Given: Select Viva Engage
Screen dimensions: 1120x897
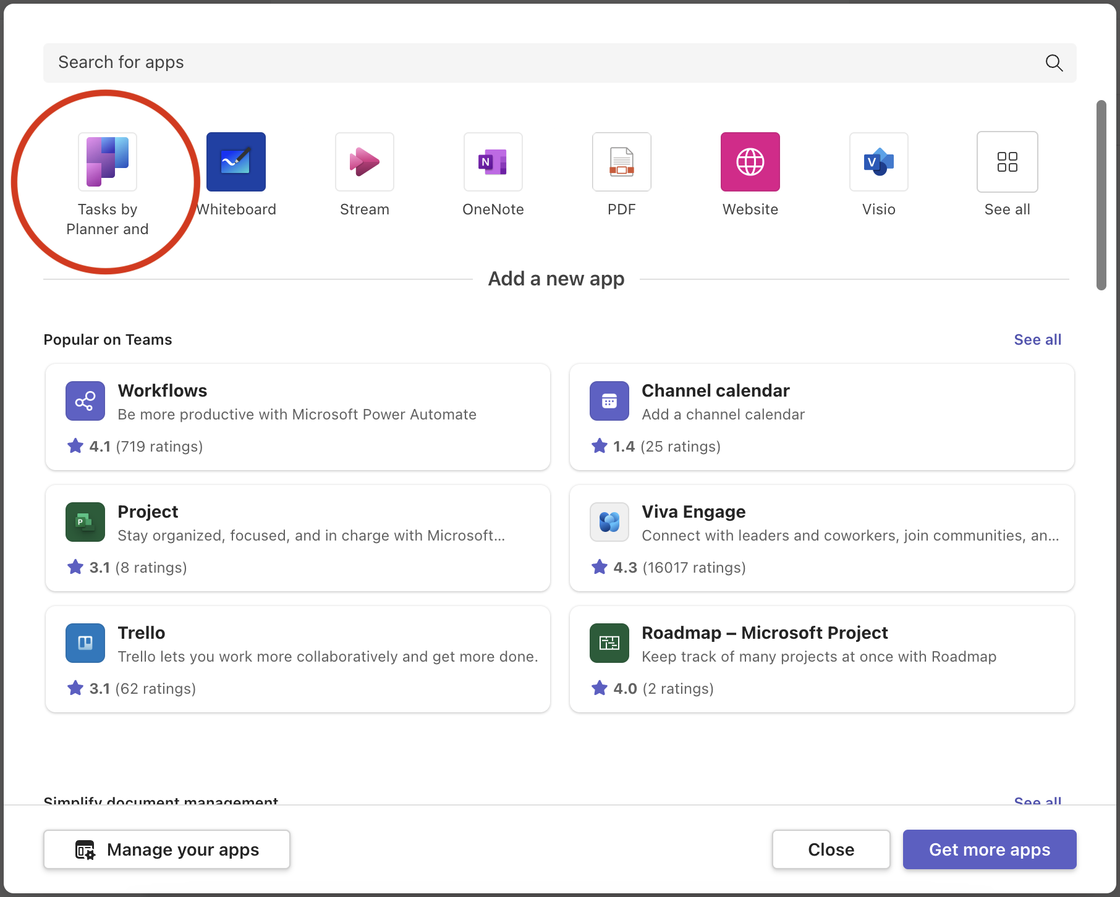Looking at the screenshot, I should click(x=821, y=538).
